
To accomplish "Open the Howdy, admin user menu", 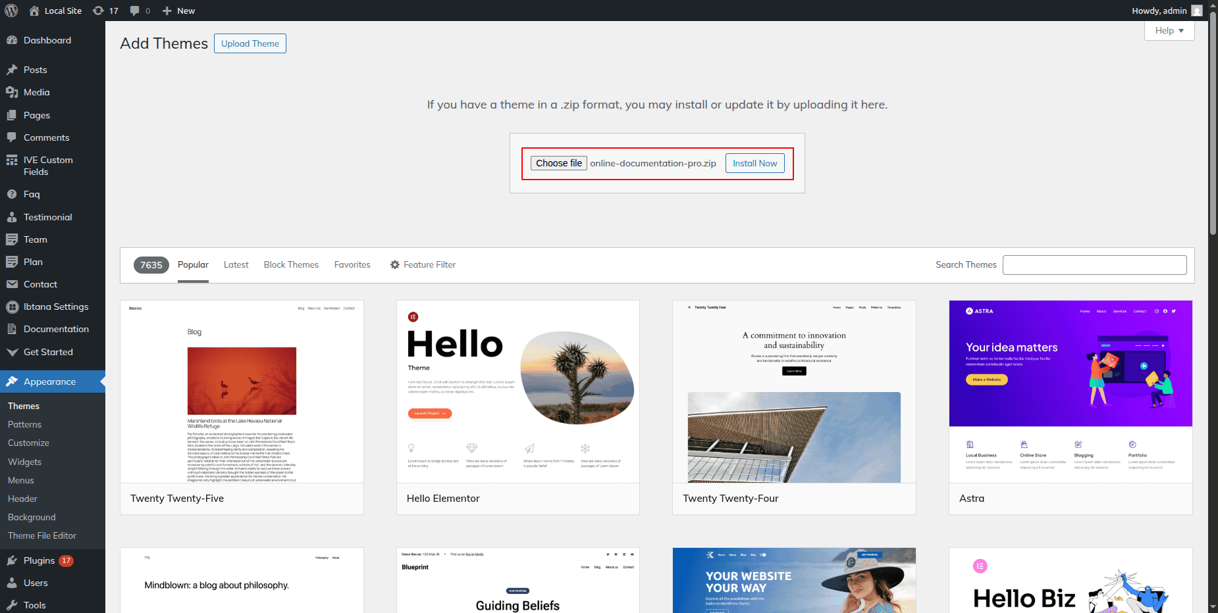I will (1167, 11).
